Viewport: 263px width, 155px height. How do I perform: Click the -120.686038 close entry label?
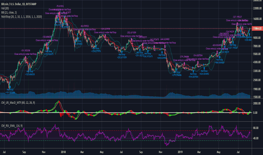[47, 37]
